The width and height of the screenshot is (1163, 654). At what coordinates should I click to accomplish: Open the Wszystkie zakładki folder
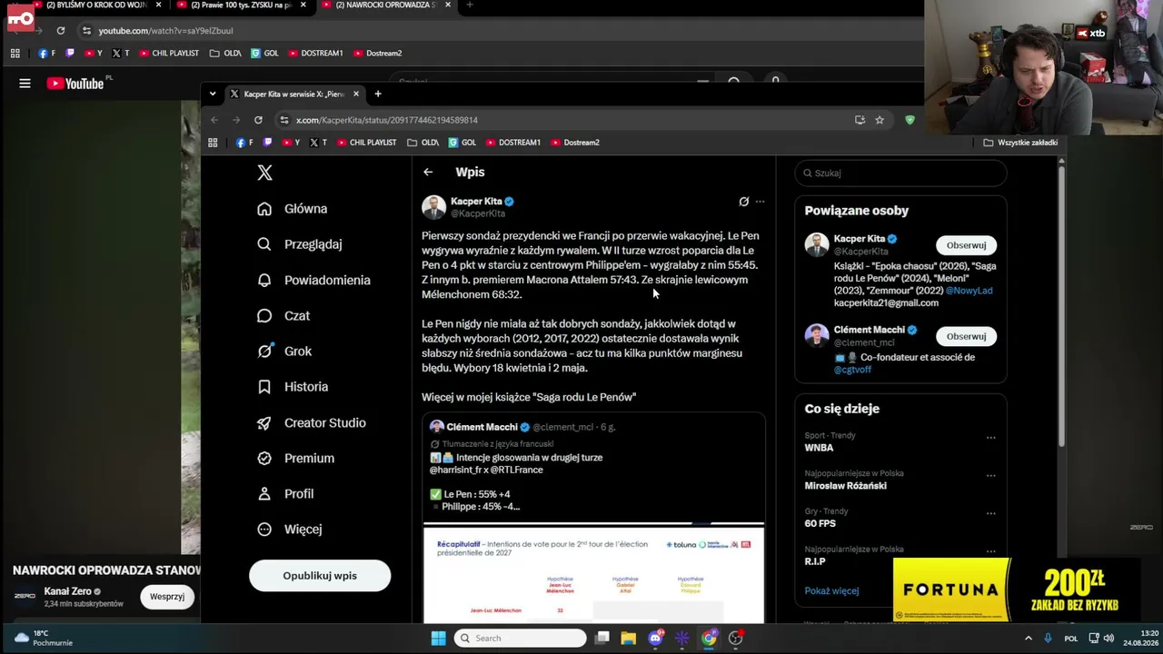tap(1020, 143)
